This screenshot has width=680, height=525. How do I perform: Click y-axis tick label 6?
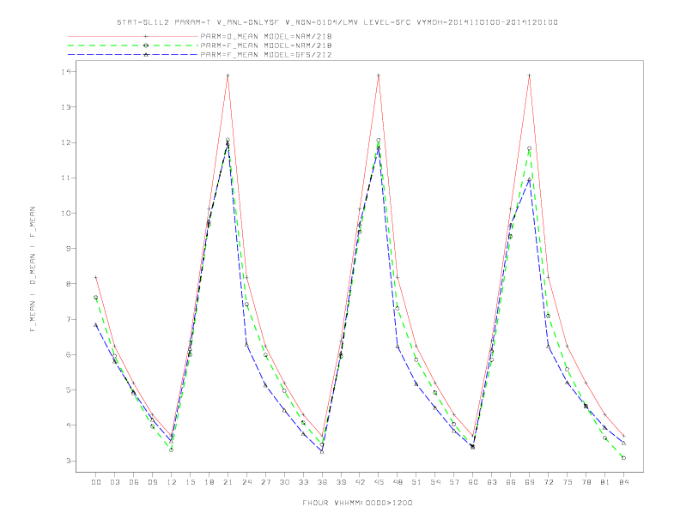[69, 354]
